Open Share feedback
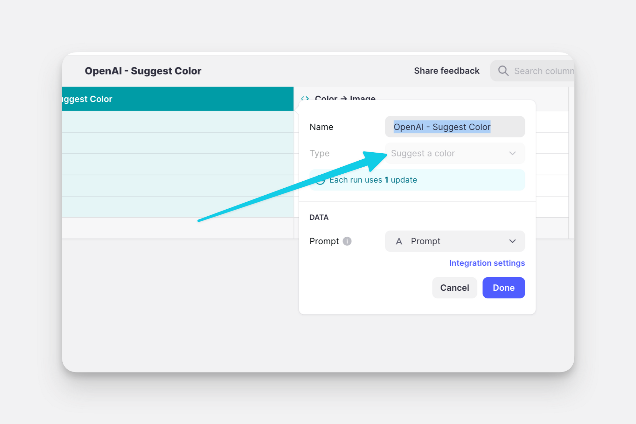The image size is (636, 424). [446, 71]
